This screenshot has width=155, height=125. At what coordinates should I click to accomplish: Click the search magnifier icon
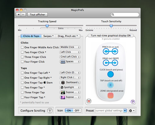tap(113, 15)
